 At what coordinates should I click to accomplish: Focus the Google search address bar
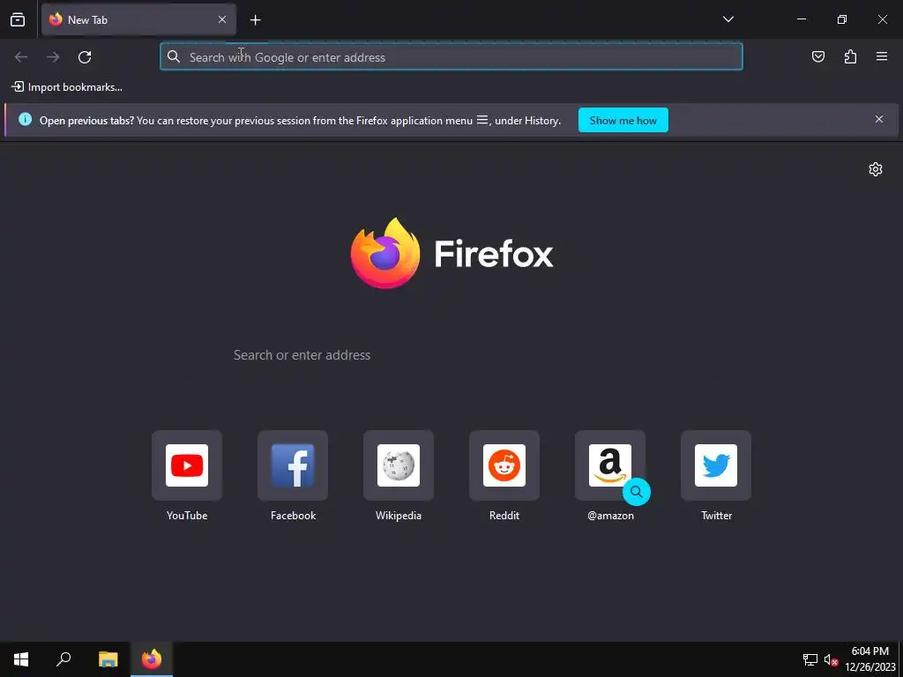pyautogui.click(x=451, y=57)
